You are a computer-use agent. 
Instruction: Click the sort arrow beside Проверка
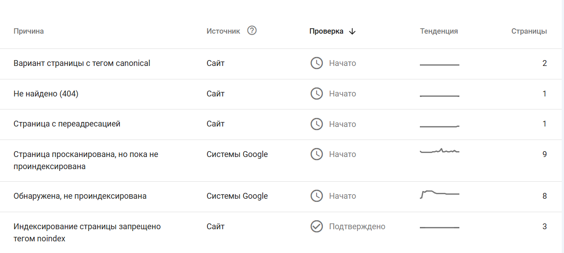pyautogui.click(x=352, y=31)
